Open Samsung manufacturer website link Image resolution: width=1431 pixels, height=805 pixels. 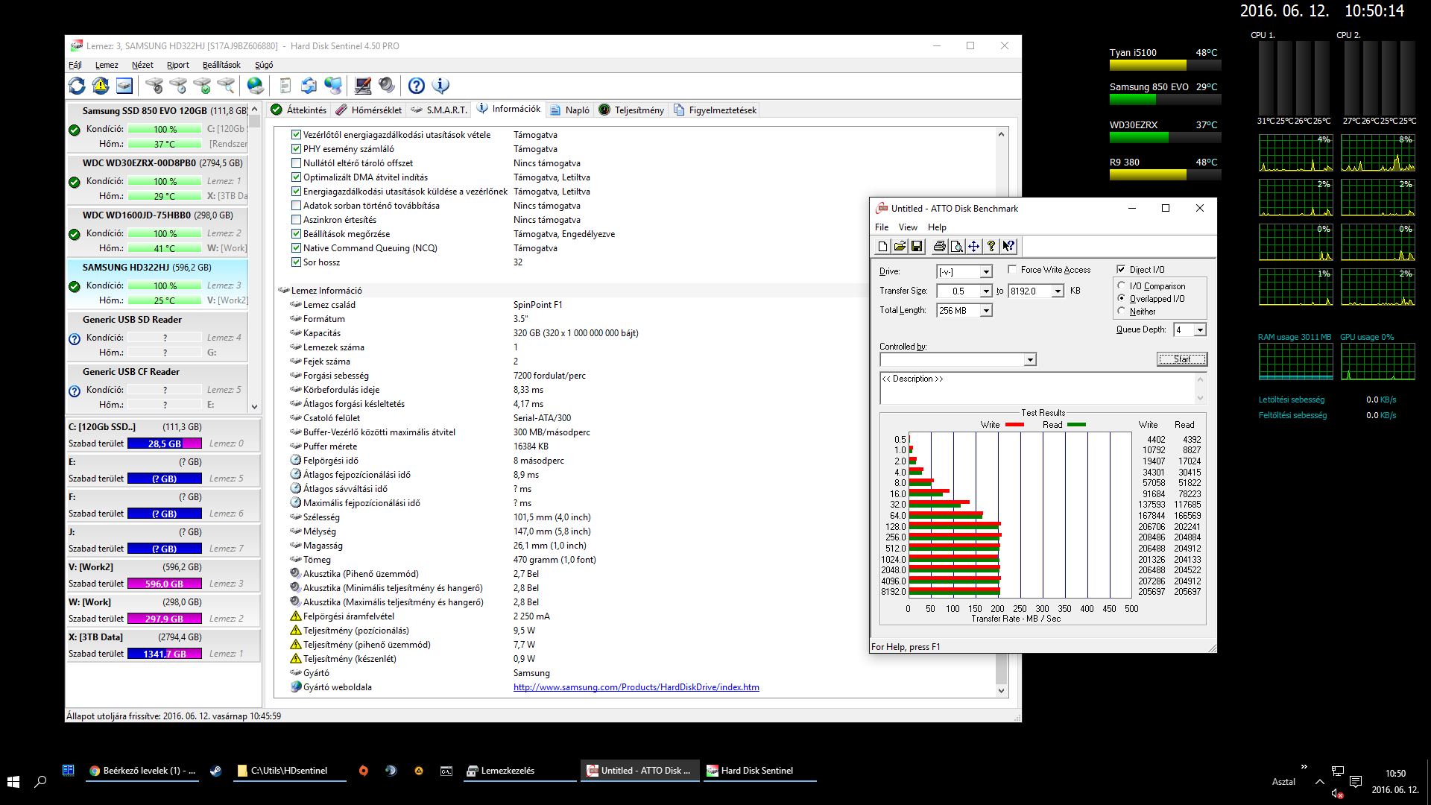636,687
